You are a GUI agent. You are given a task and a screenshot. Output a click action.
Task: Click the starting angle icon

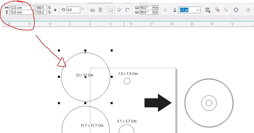(x=137, y=8)
